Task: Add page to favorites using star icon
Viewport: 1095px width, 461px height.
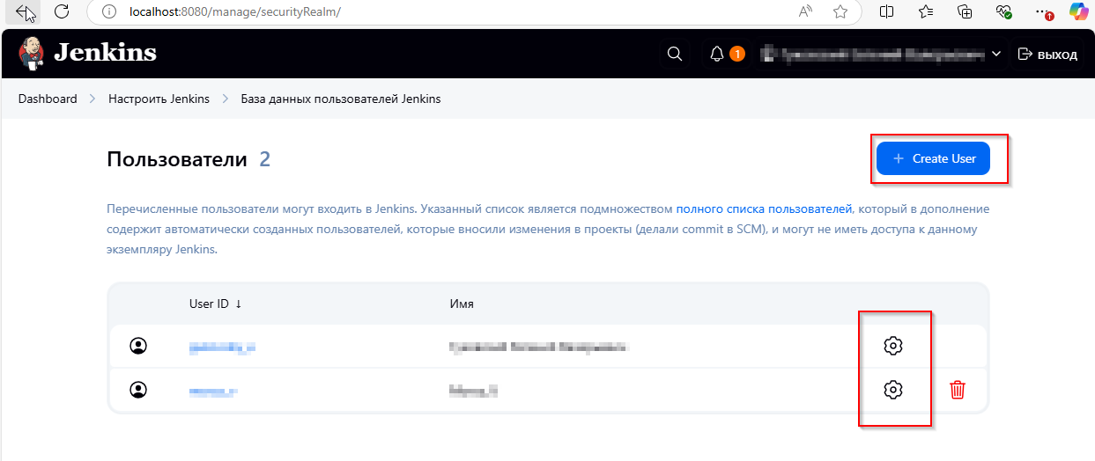Action: (x=840, y=11)
